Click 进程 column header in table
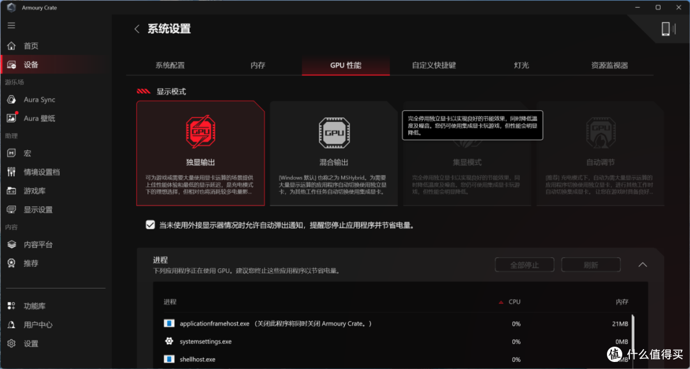This screenshot has height=369, width=690. click(x=171, y=302)
